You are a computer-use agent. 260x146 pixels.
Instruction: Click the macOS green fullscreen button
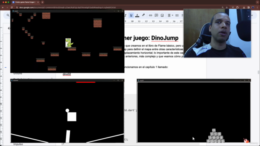[8, 2]
